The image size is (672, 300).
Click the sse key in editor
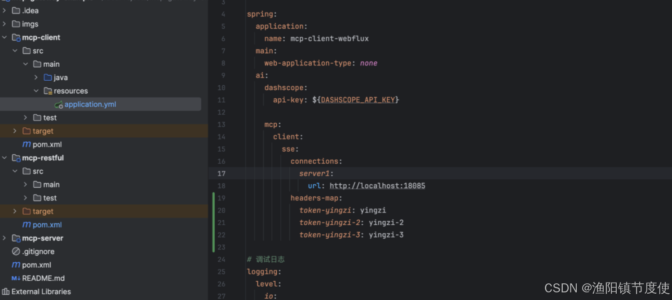tap(288, 149)
